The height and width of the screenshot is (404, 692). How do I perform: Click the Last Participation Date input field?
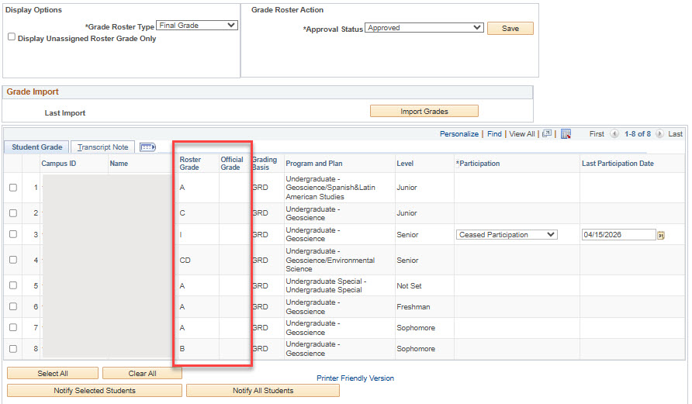pos(618,235)
